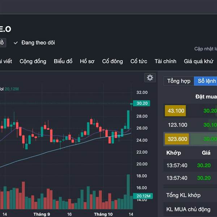The width and height of the screenshot is (217, 217).
Task: Go to the Cổ tức tab
Action: point(139,61)
